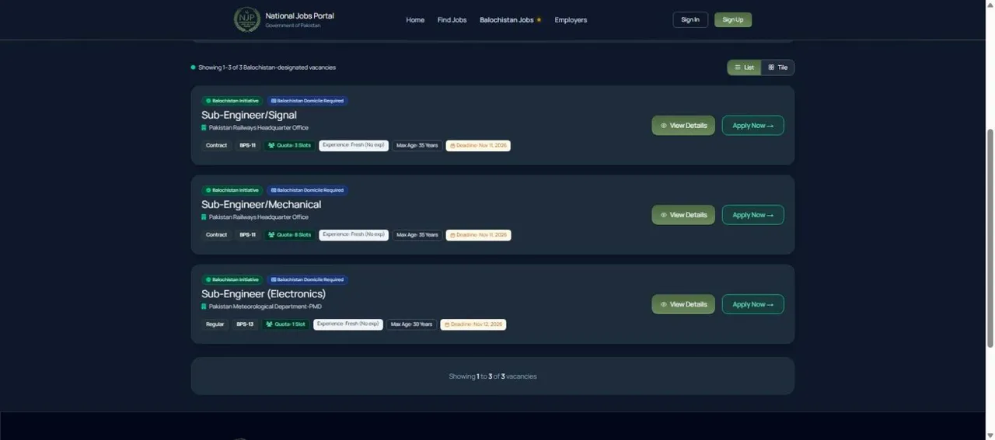Open Balochistan Jobs tab

(510, 20)
